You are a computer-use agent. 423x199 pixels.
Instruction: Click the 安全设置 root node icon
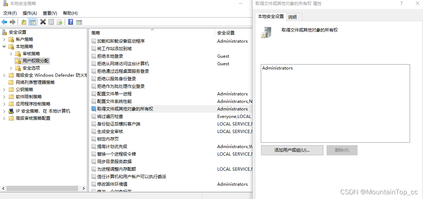[4, 32]
